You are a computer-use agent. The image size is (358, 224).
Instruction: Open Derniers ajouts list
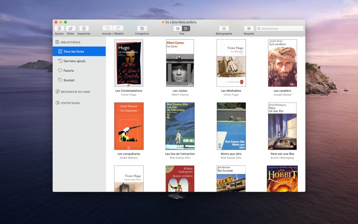tap(79, 61)
